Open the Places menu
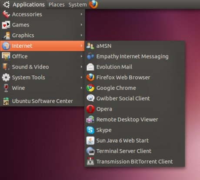200x180 pixels. (x=57, y=5)
